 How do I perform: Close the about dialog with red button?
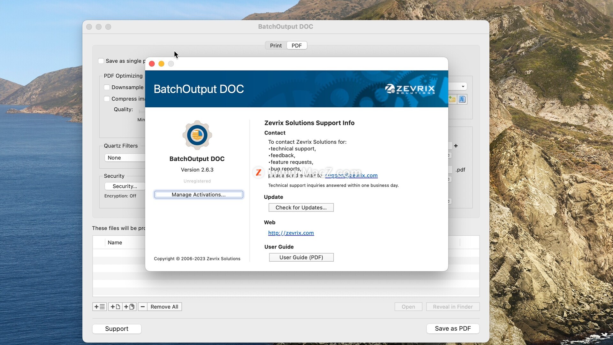[152, 64]
